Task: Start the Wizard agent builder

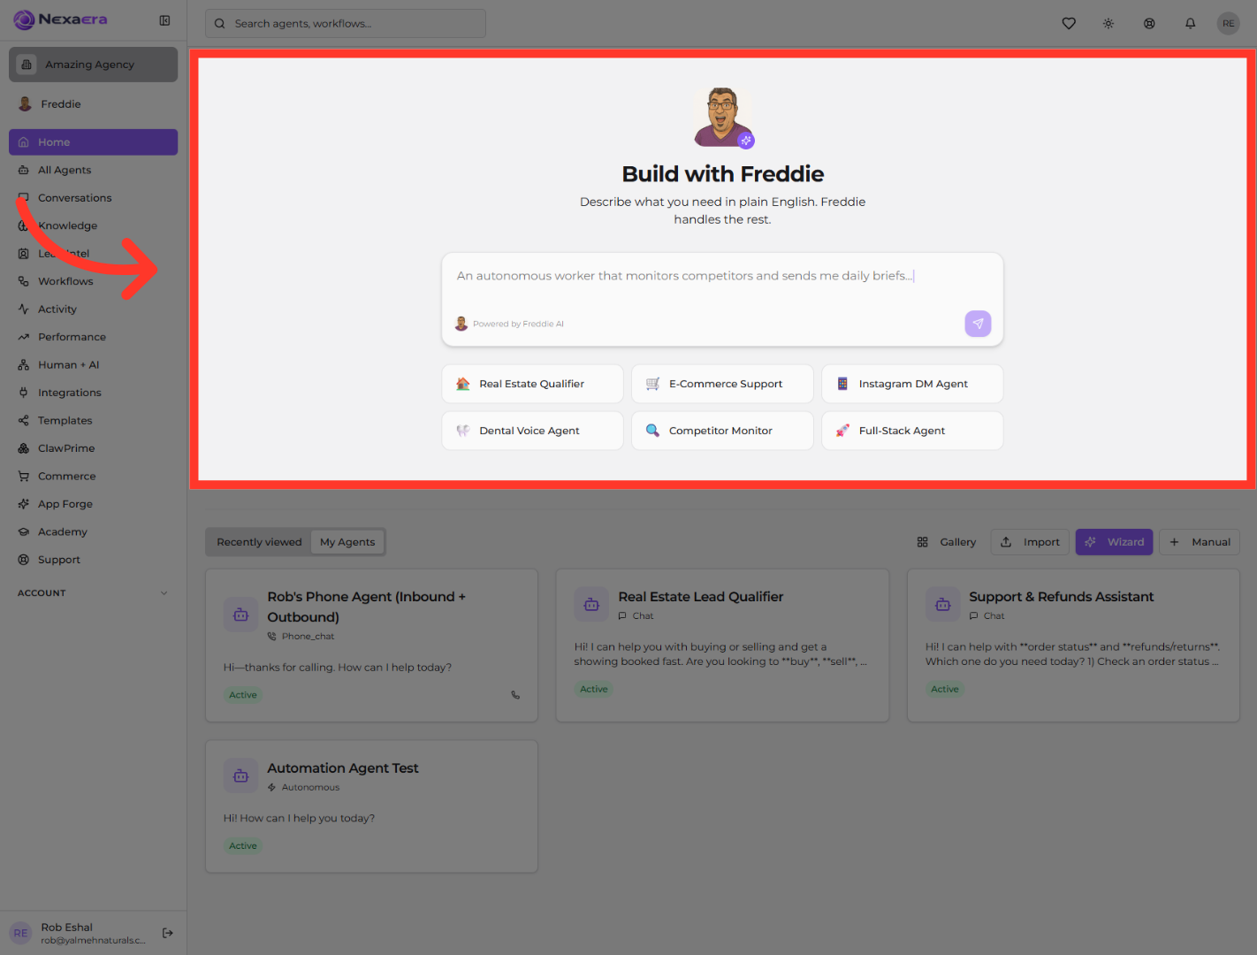Action: click(1114, 542)
